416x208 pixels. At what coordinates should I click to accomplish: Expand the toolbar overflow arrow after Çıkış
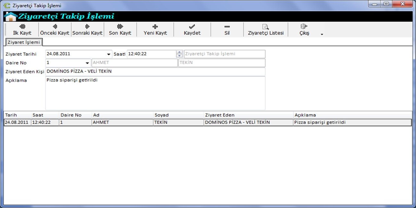pyautogui.click(x=322, y=34)
